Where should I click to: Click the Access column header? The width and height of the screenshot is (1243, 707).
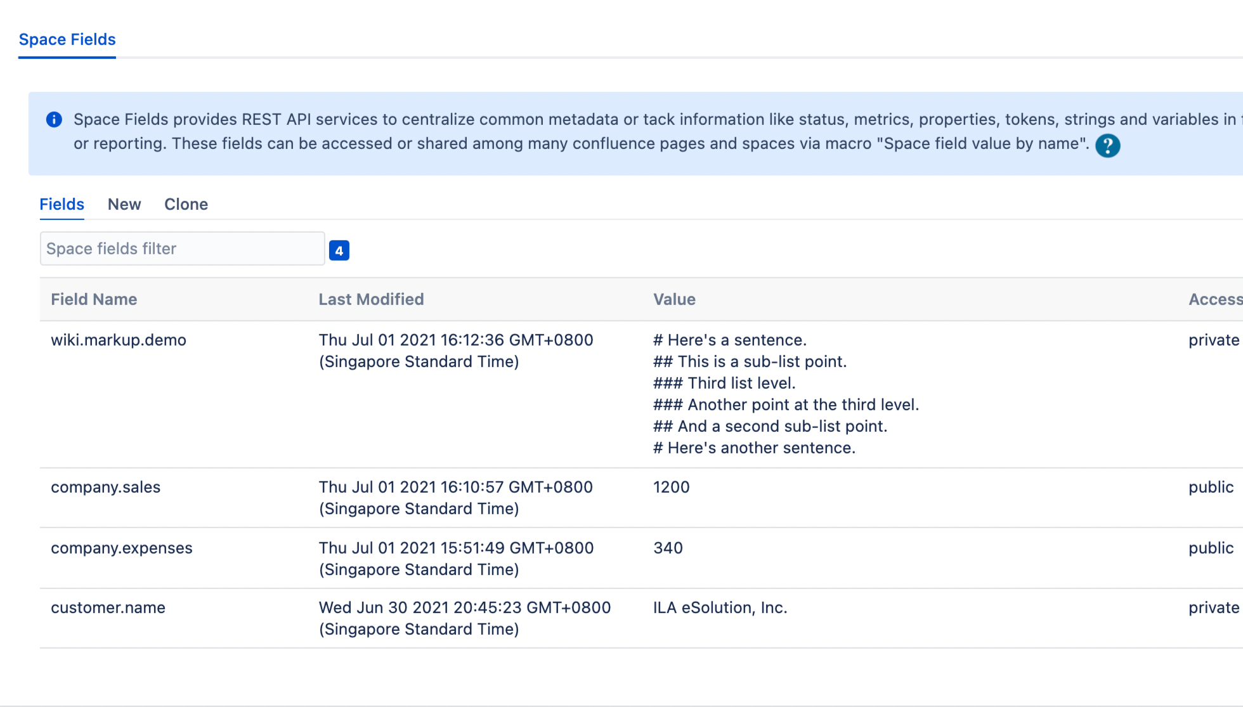1214,299
